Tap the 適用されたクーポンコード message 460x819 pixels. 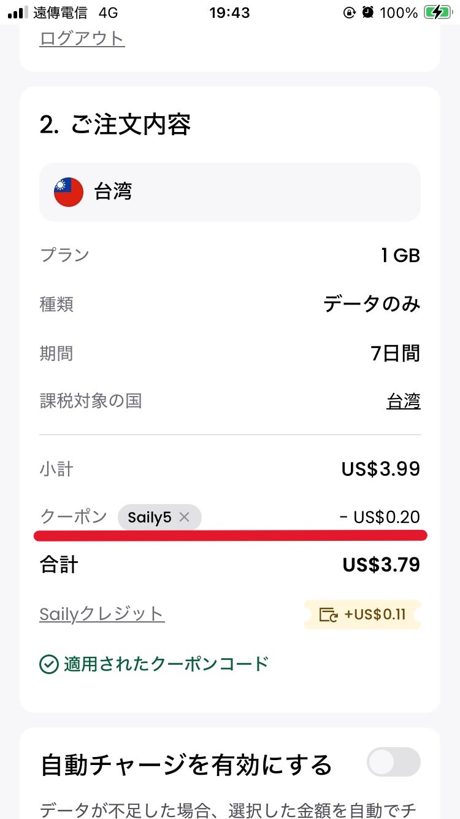[x=166, y=664]
